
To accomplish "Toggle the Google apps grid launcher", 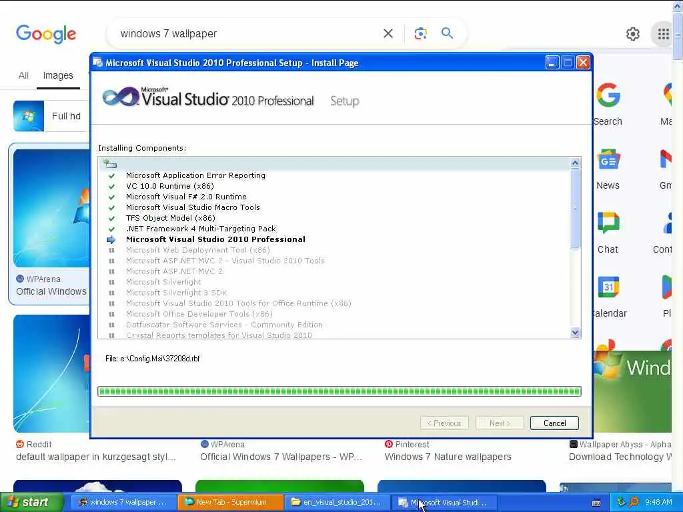I will [663, 33].
